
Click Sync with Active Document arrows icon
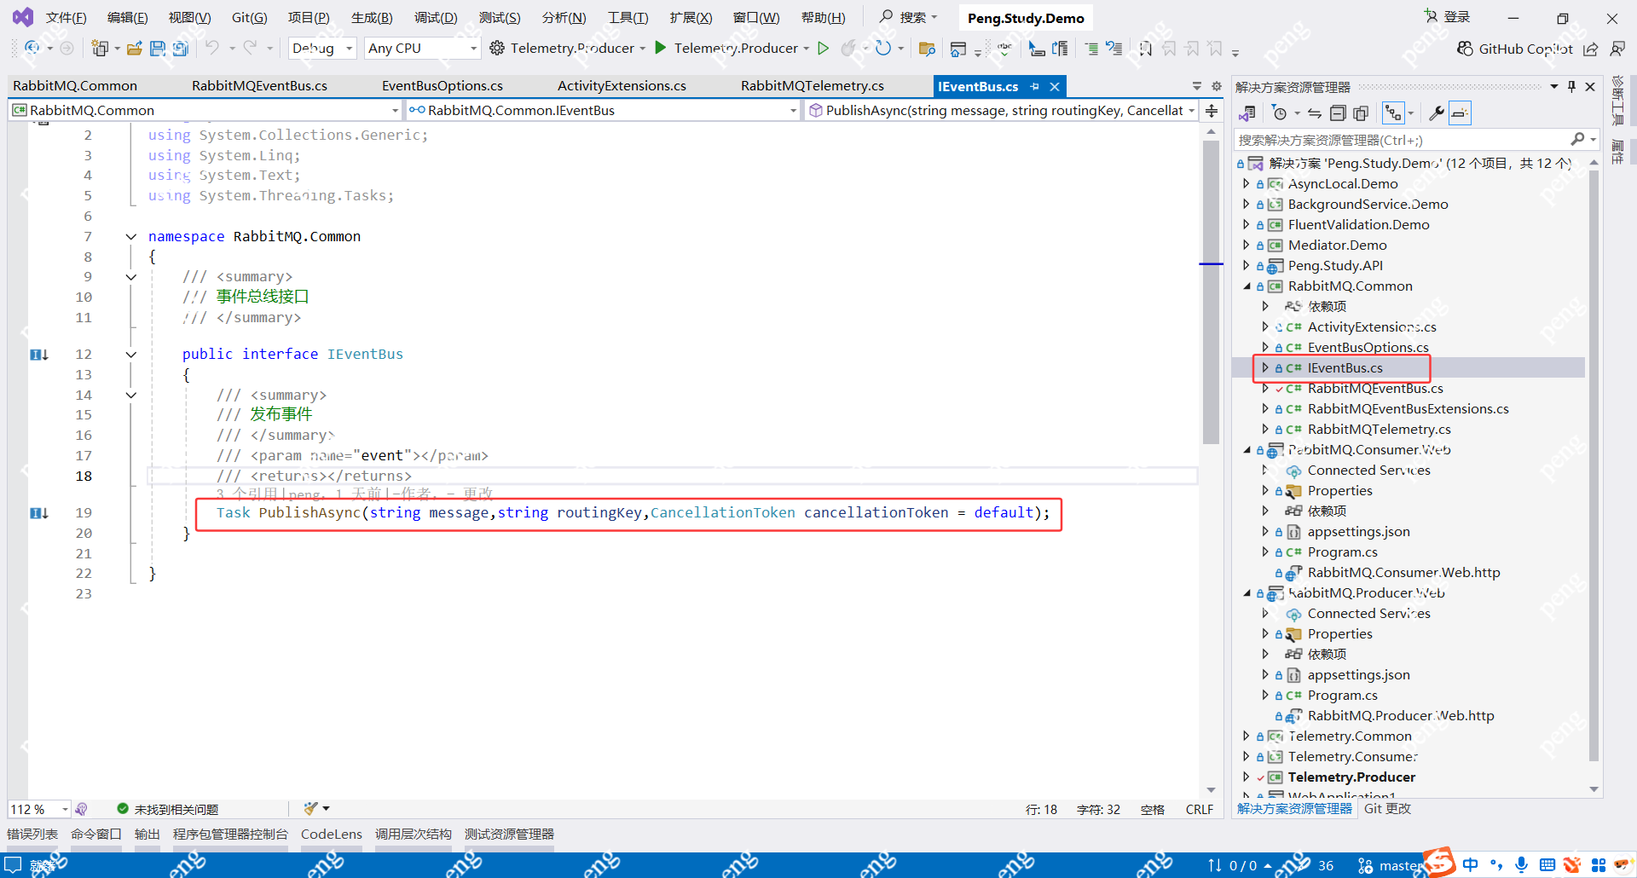point(1315,113)
